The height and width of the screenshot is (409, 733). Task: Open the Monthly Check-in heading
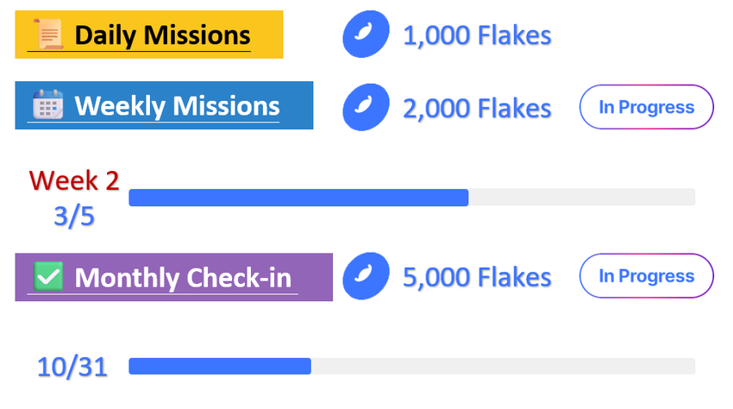183,278
